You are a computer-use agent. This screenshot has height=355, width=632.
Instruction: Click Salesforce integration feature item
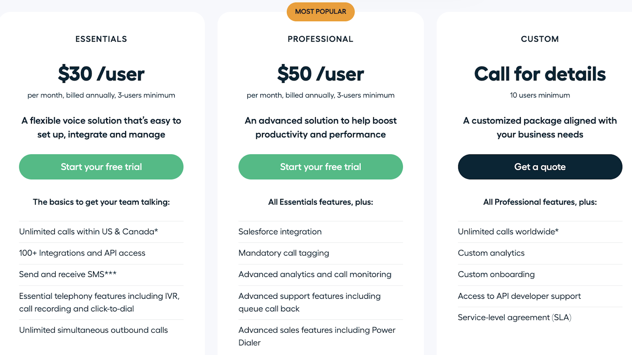tap(280, 231)
